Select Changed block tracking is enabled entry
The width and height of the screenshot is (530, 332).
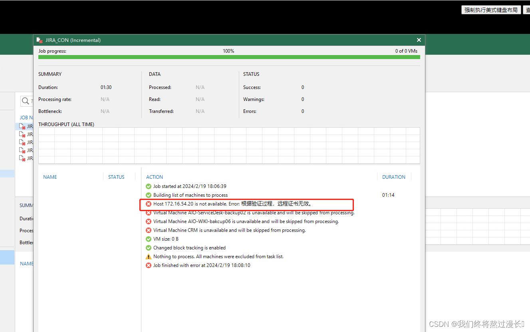coord(189,248)
